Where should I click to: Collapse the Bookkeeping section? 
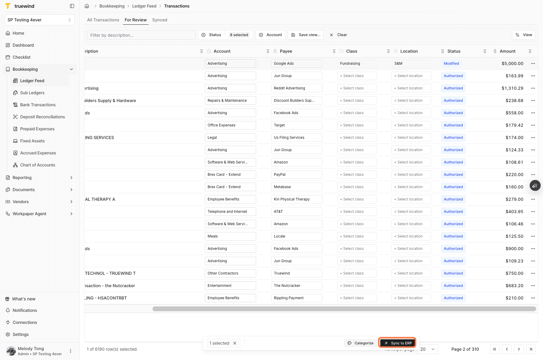(39, 69)
